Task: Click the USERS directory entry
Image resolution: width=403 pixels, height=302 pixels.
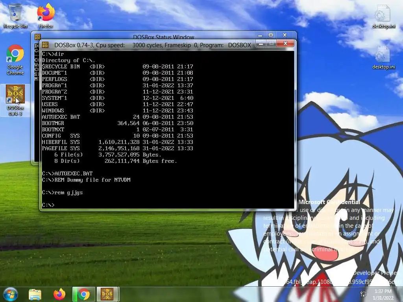Action: [x=117, y=104]
